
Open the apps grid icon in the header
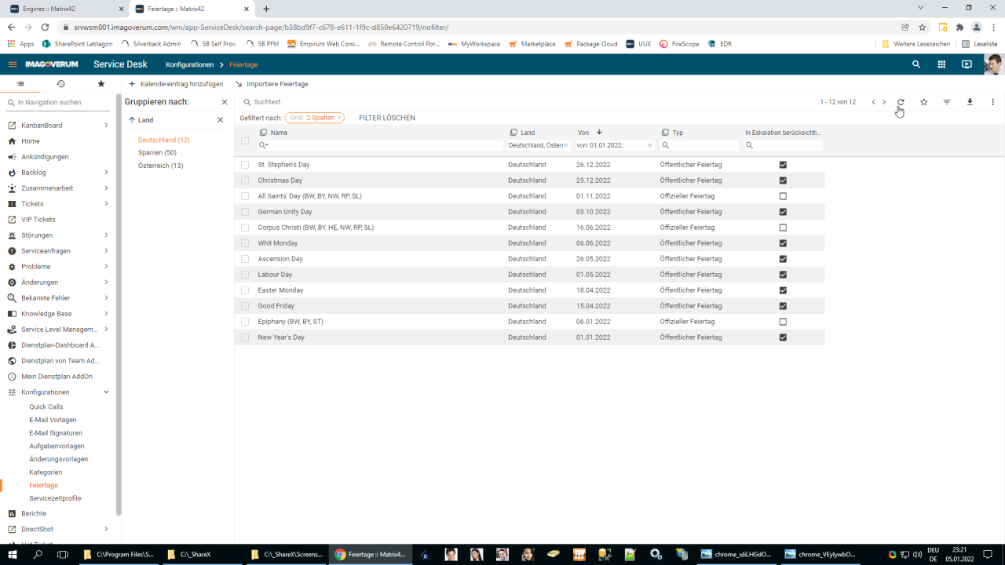click(x=941, y=64)
